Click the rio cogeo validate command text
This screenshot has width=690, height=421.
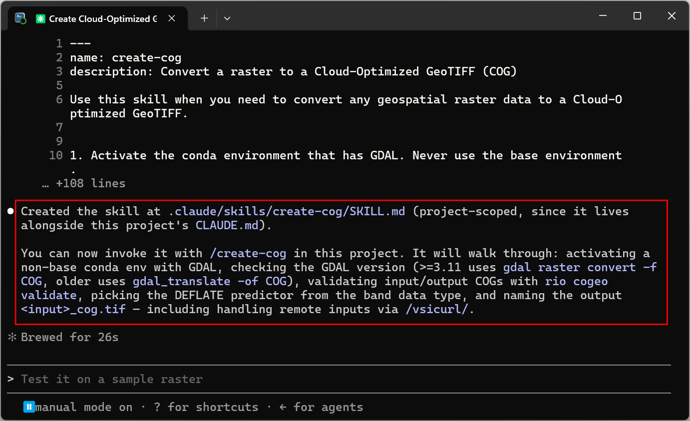click(314, 288)
